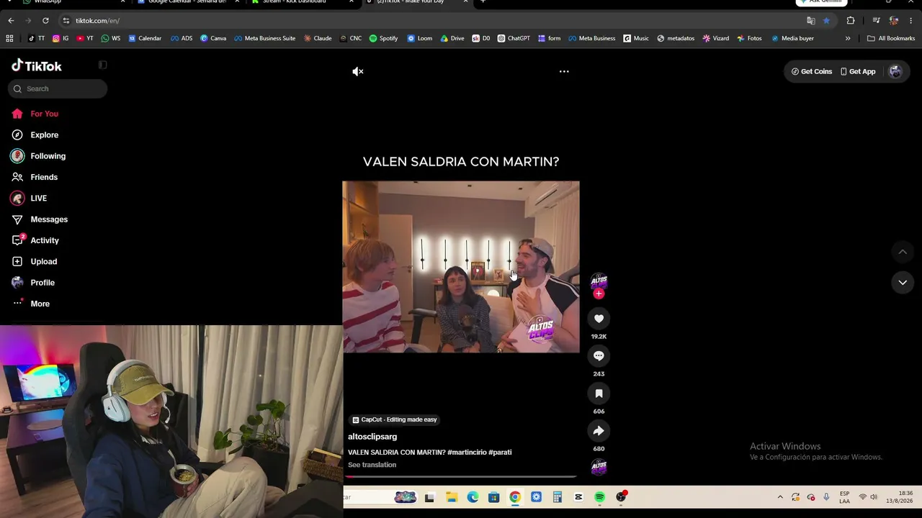Open the Drive bookmark
This screenshot has height=518, width=922.
[x=452, y=38]
